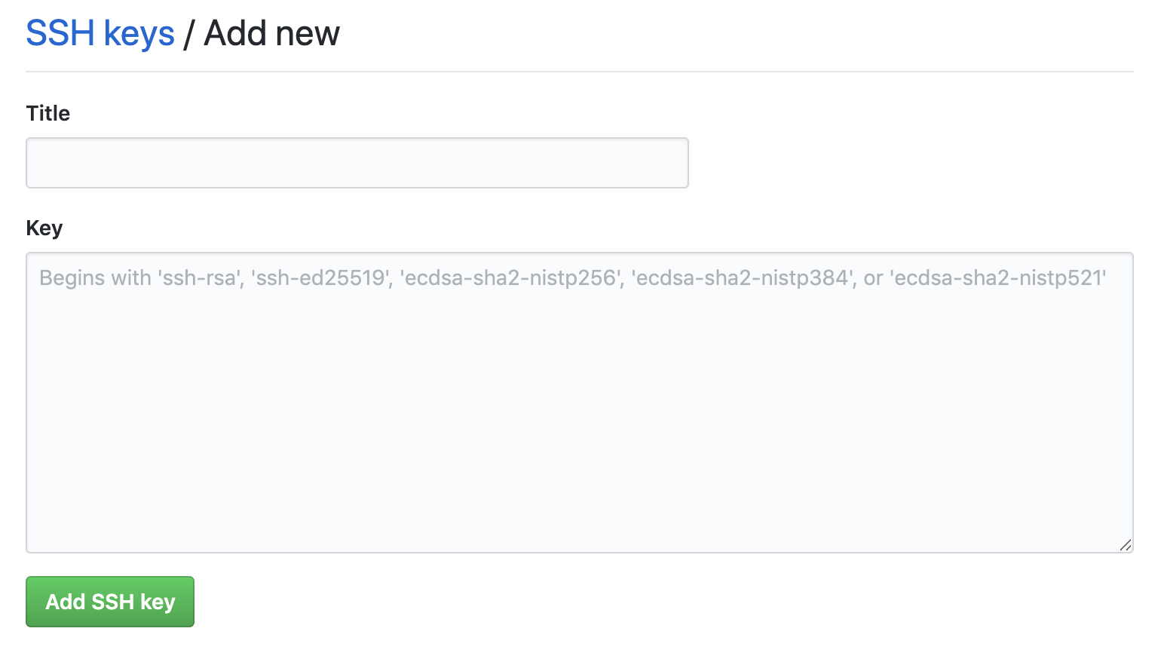
Task: Click the Title field label
Action: click(48, 113)
